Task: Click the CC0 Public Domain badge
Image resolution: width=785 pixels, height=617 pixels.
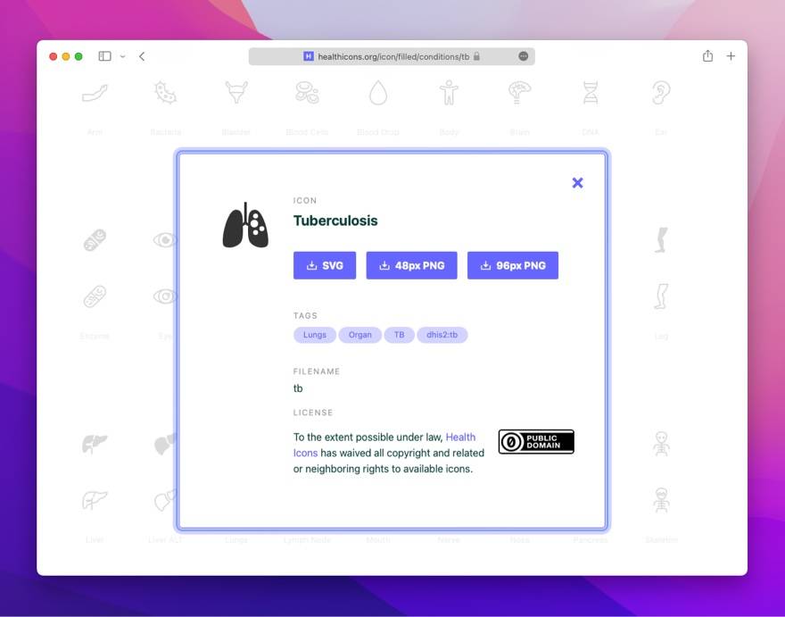Action: click(x=536, y=442)
